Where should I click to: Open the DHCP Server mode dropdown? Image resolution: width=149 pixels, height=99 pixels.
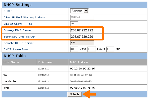[x=79, y=11]
